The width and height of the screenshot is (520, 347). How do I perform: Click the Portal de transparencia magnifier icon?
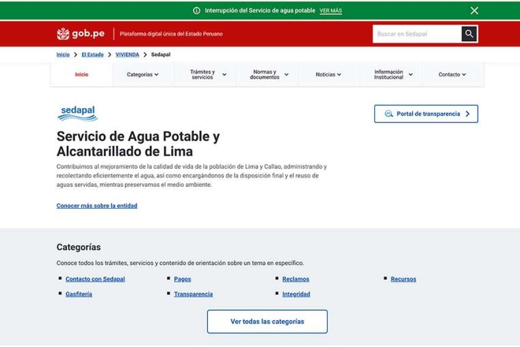(x=389, y=114)
